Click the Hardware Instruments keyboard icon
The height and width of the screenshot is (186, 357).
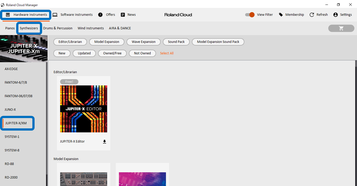pos(8,15)
